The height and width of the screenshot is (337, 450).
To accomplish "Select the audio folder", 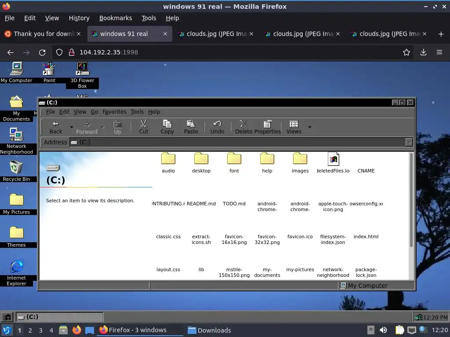I will tap(168, 163).
